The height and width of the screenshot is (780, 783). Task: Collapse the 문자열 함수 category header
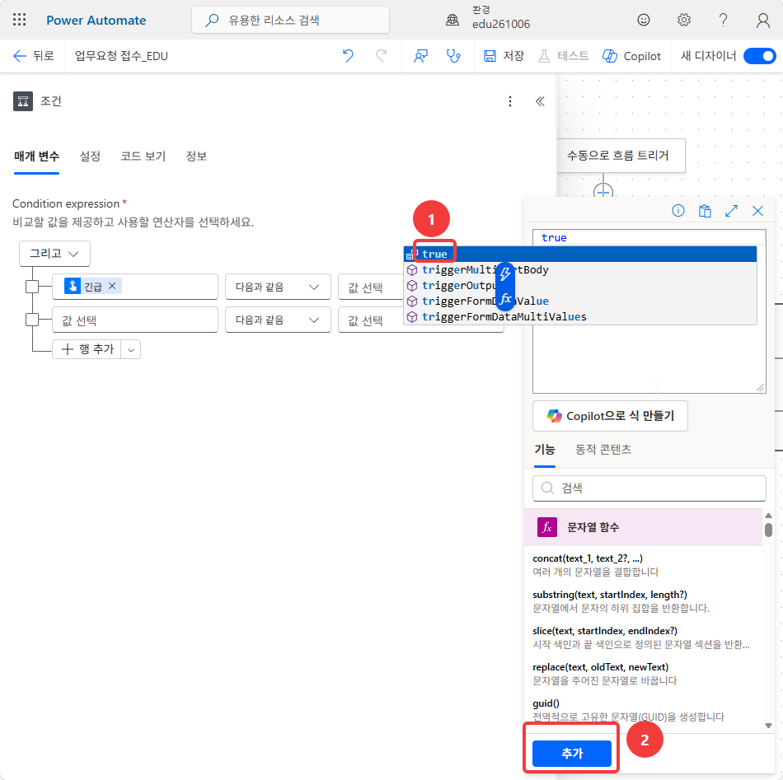pyautogui.click(x=643, y=527)
